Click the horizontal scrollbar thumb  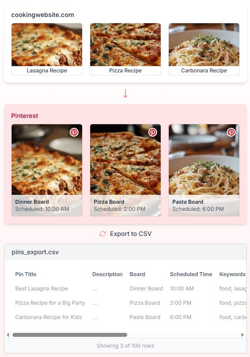70,335
